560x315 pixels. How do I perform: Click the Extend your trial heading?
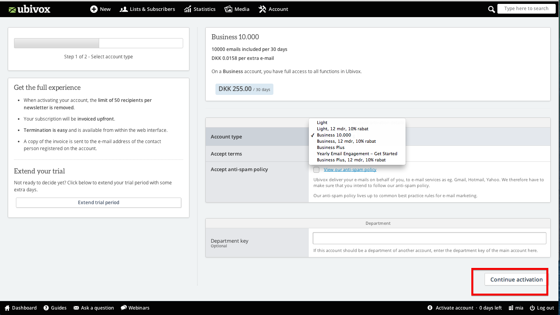click(x=39, y=171)
